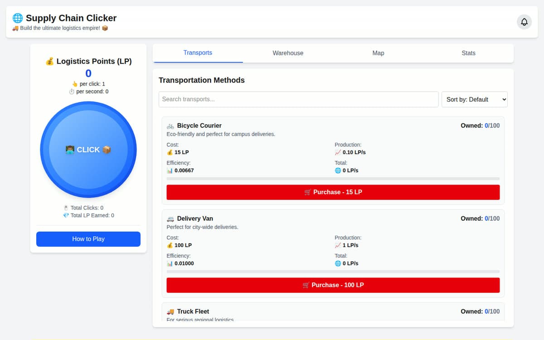The width and height of the screenshot is (544, 340).
Task: Click the Delivery Van title text
Action: tap(195, 219)
